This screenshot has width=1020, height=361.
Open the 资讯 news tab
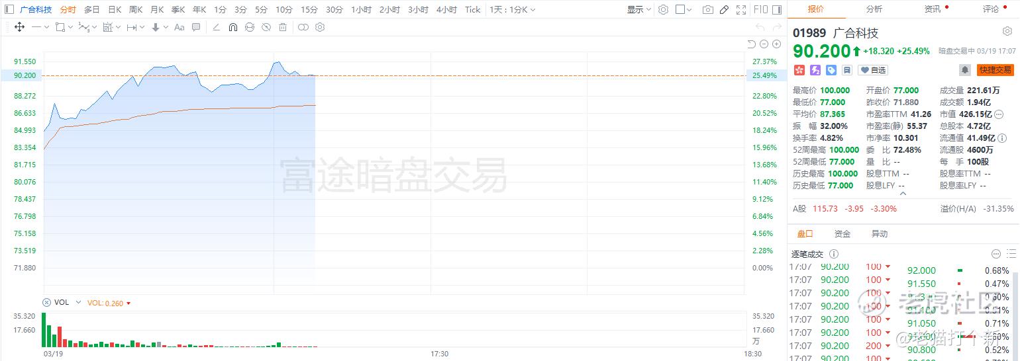[x=933, y=9]
